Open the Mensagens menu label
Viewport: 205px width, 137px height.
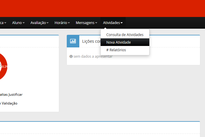pyautogui.click(x=85, y=23)
